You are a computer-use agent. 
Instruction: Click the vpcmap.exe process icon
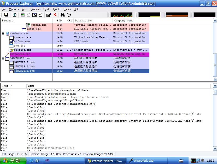click(28, 25)
